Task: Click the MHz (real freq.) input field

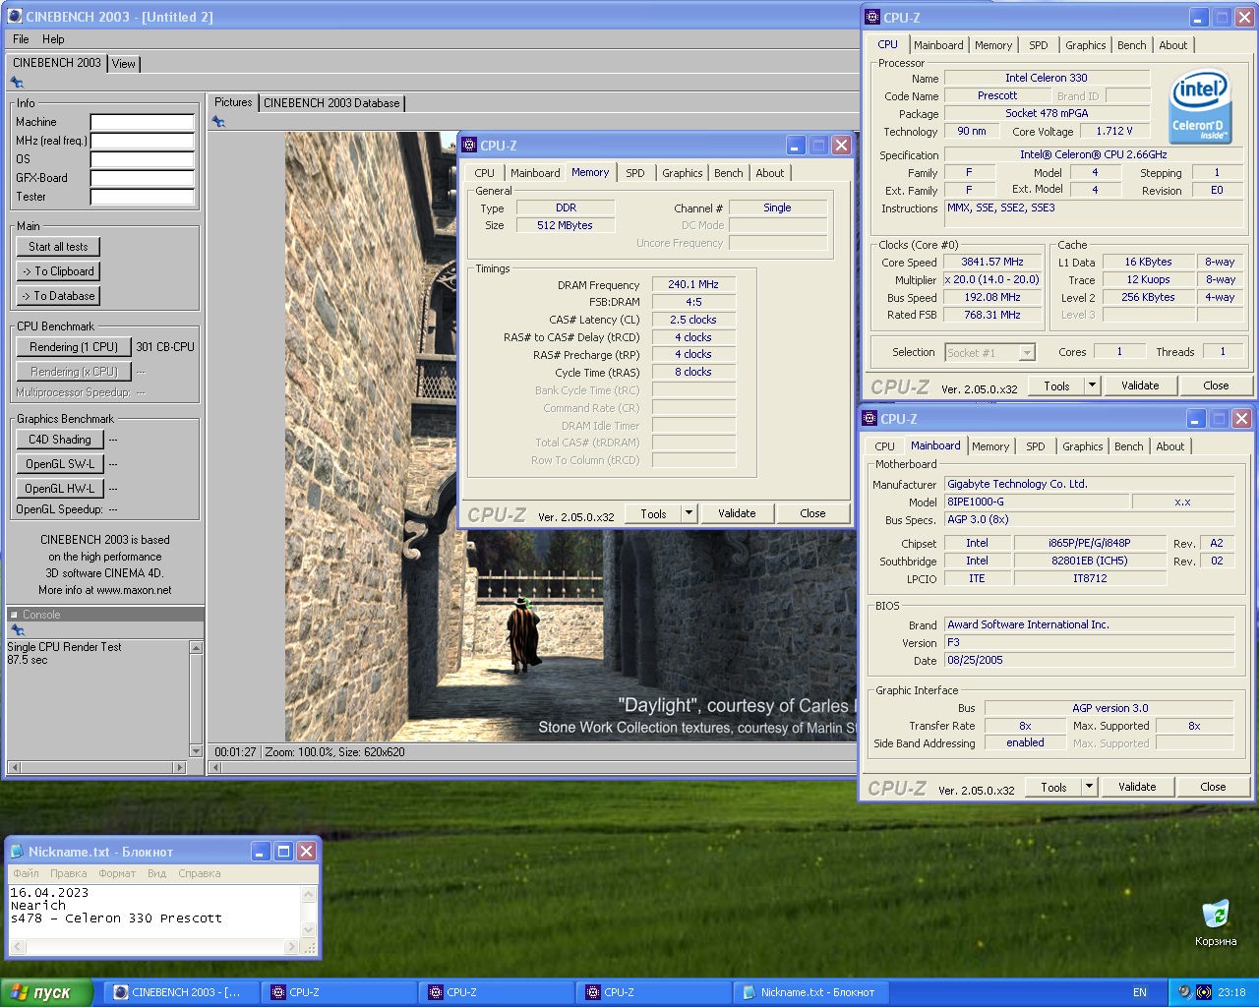Action: tap(143, 141)
